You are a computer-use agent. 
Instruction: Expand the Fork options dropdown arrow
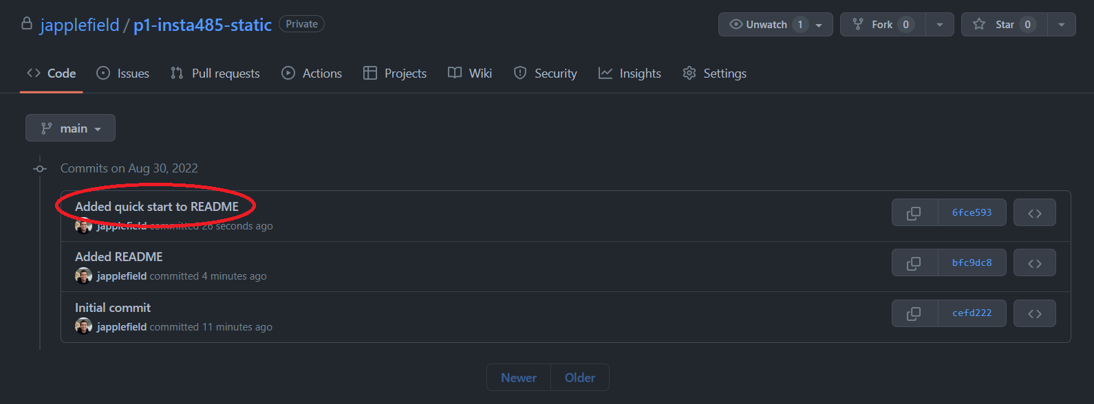point(939,25)
